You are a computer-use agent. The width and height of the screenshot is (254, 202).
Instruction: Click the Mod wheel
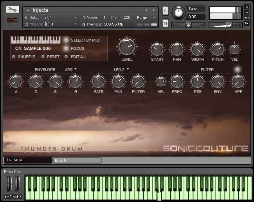[x=17, y=184]
